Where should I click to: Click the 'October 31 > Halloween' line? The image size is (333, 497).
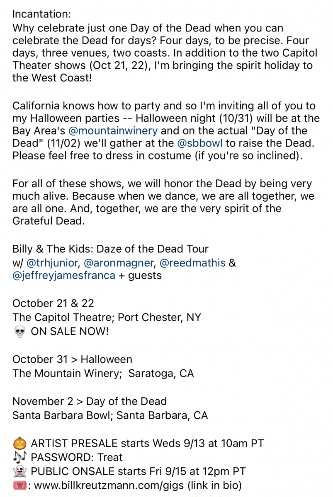point(73,359)
